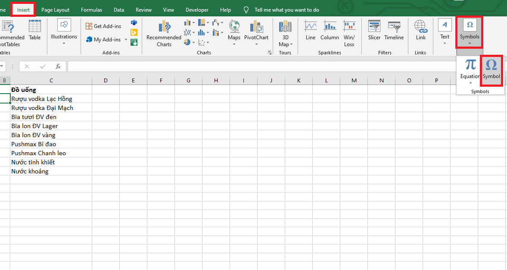507x270 pixels.
Task: Insert a Win/Loss sparkline
Action: (349, 33)
